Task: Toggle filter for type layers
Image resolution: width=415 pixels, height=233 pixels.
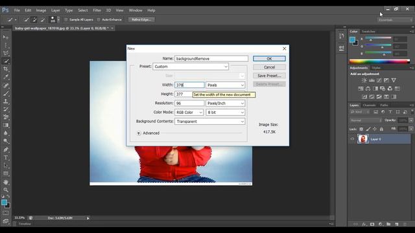Action: [390, 112]
